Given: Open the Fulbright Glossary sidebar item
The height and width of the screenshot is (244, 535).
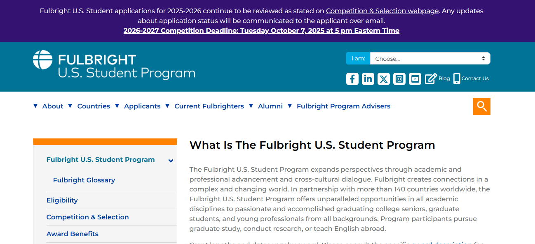Looking at the screenshot, I should [x=84, y=180].
